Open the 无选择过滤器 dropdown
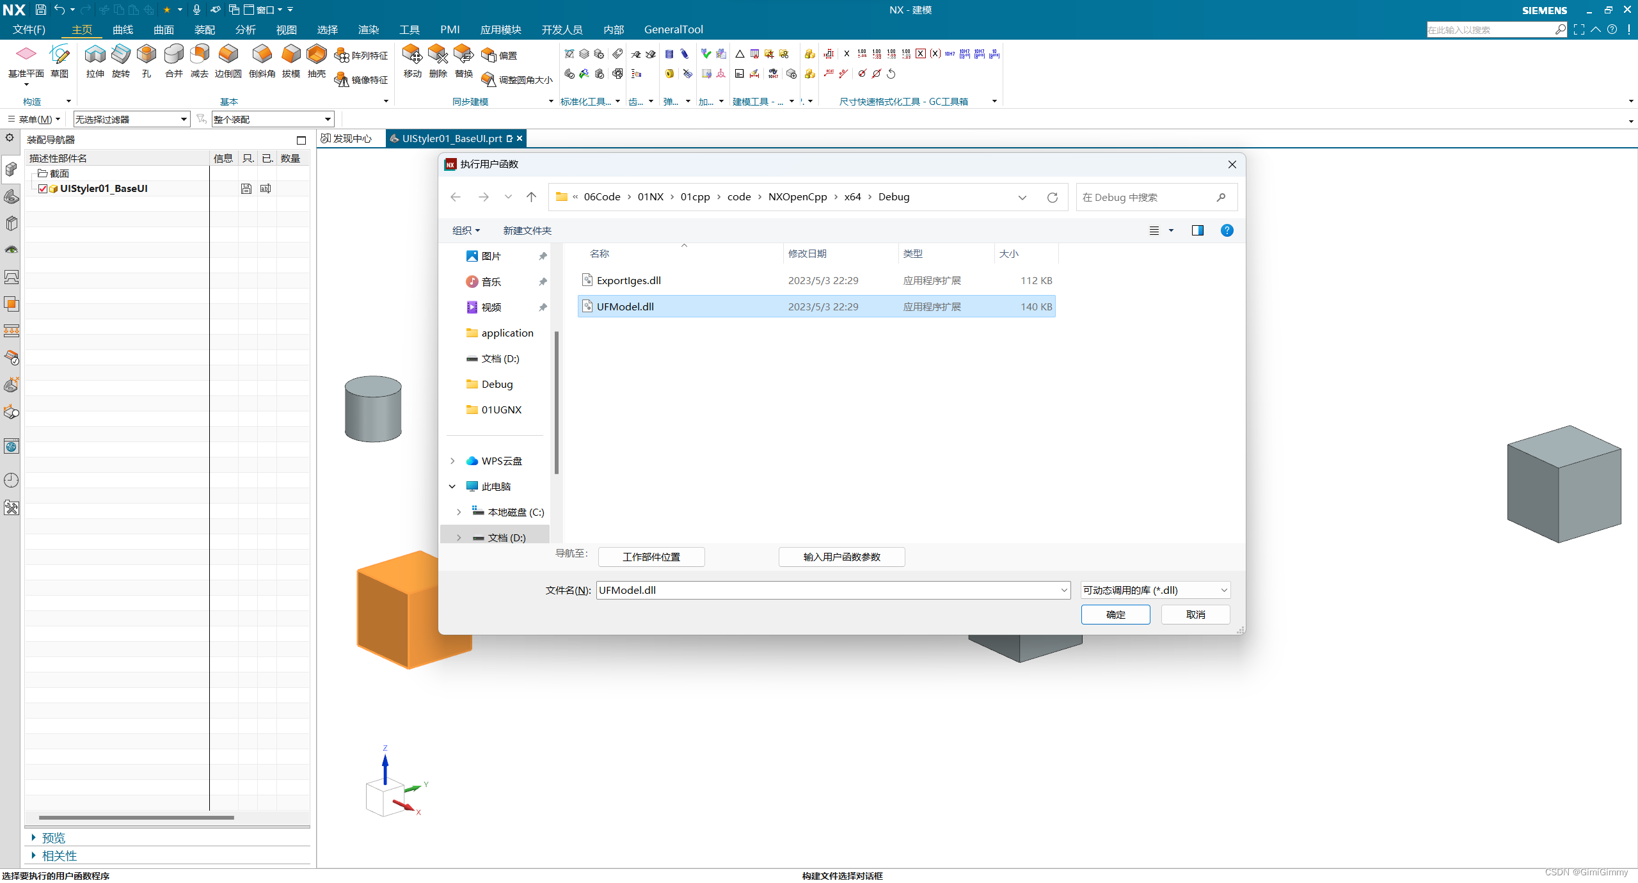 click(132, 119)
